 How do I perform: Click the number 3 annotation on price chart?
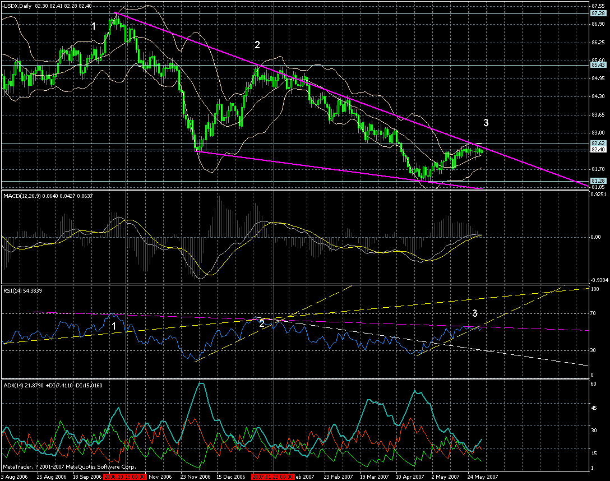(486, 122)
